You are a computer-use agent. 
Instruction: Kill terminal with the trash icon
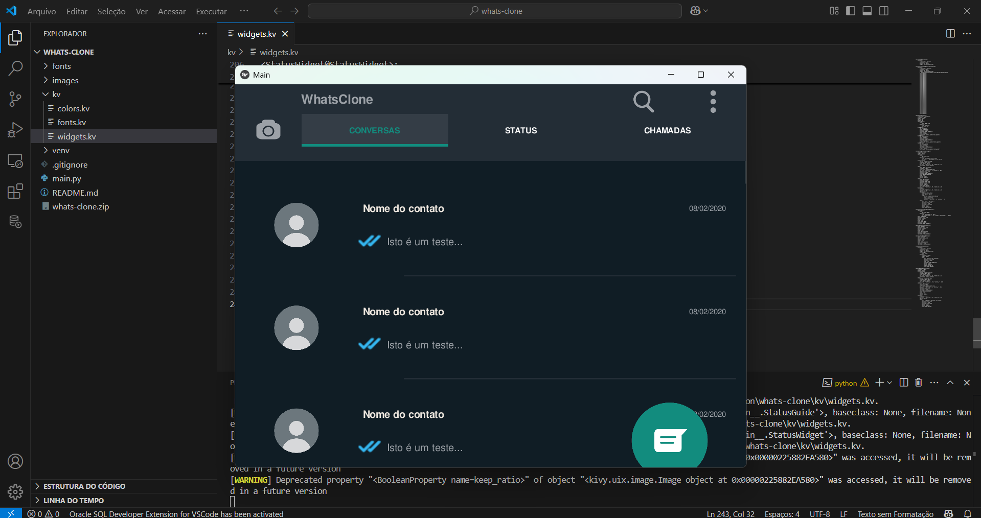[918, 383]
